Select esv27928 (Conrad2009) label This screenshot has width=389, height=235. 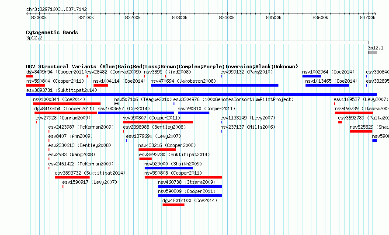pos(63,118)
